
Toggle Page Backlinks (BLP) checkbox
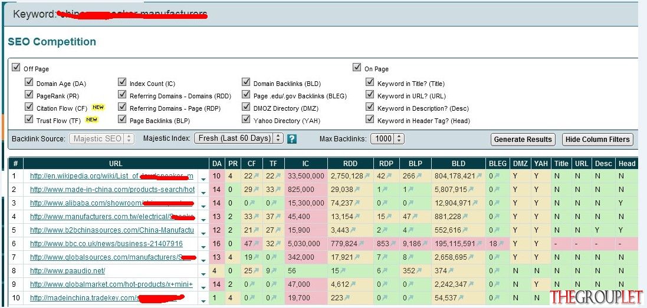click(122, 119)
